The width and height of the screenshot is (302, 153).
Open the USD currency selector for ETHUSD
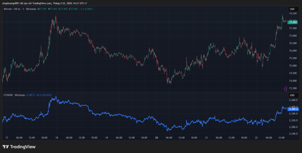click(292, 95)
